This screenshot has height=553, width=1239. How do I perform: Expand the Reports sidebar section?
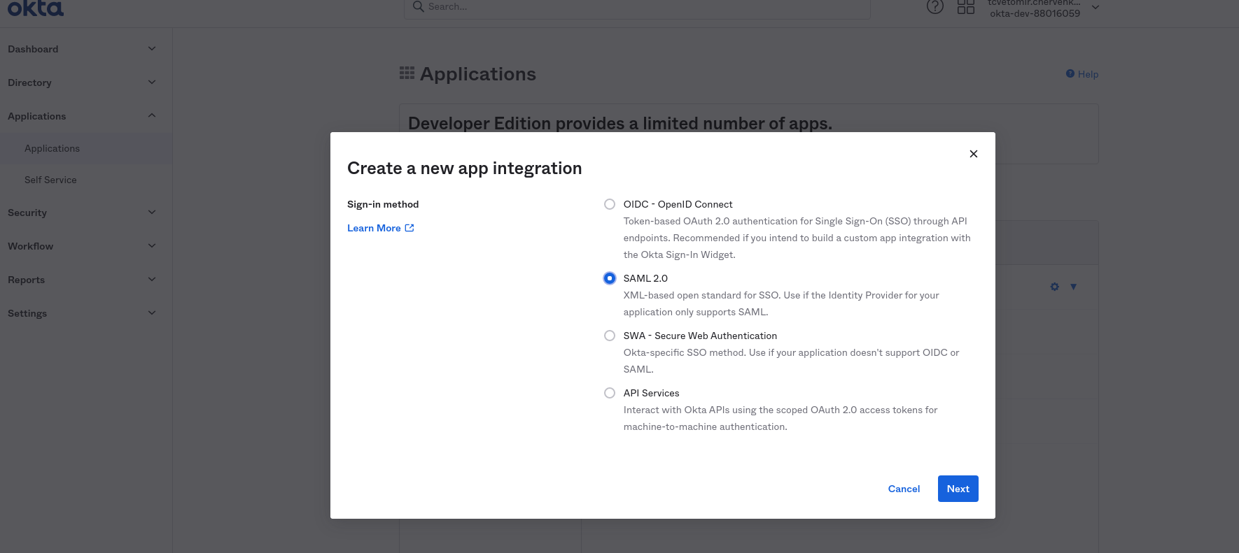click(x=152, y=280)
